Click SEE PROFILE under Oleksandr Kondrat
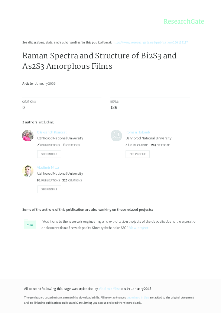This screenshot has height=313, width=221. tap(49, 154)
